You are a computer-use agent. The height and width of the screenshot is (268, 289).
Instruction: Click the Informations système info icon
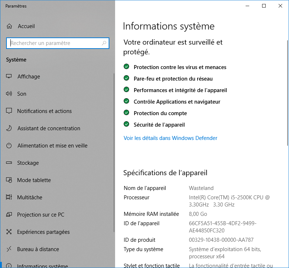pos(9,266)
